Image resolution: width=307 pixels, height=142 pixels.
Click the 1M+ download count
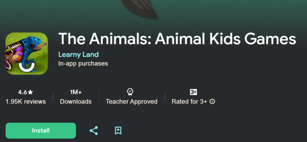[x=76, y=92]
